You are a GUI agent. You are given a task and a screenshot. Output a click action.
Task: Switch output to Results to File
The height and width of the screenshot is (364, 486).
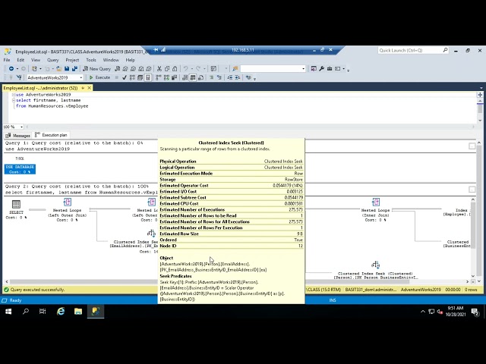[200, 77]
